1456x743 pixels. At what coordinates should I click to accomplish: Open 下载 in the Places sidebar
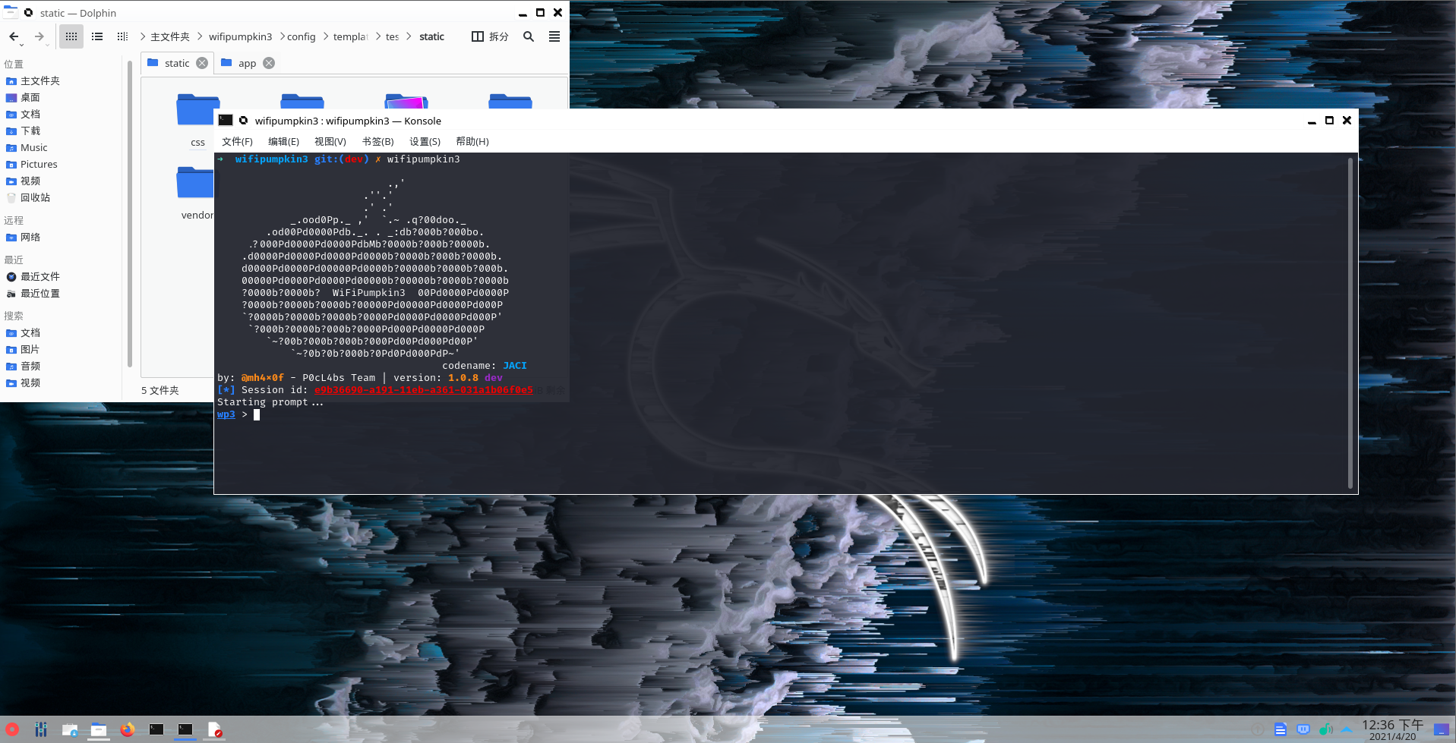pos(30,131)
